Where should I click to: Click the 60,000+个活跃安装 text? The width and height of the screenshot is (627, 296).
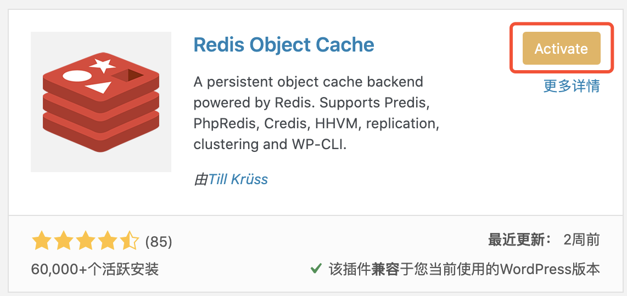pyautogui.click(x=95, y=269)
